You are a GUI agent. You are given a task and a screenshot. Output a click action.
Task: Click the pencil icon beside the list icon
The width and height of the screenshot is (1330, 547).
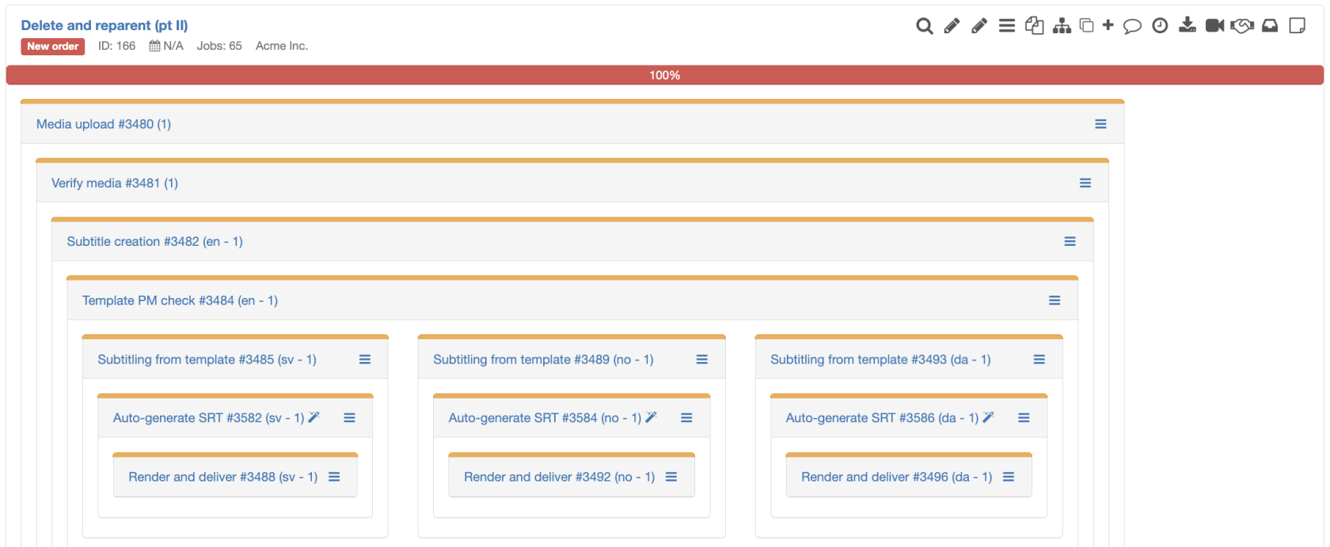pos(979,26)
